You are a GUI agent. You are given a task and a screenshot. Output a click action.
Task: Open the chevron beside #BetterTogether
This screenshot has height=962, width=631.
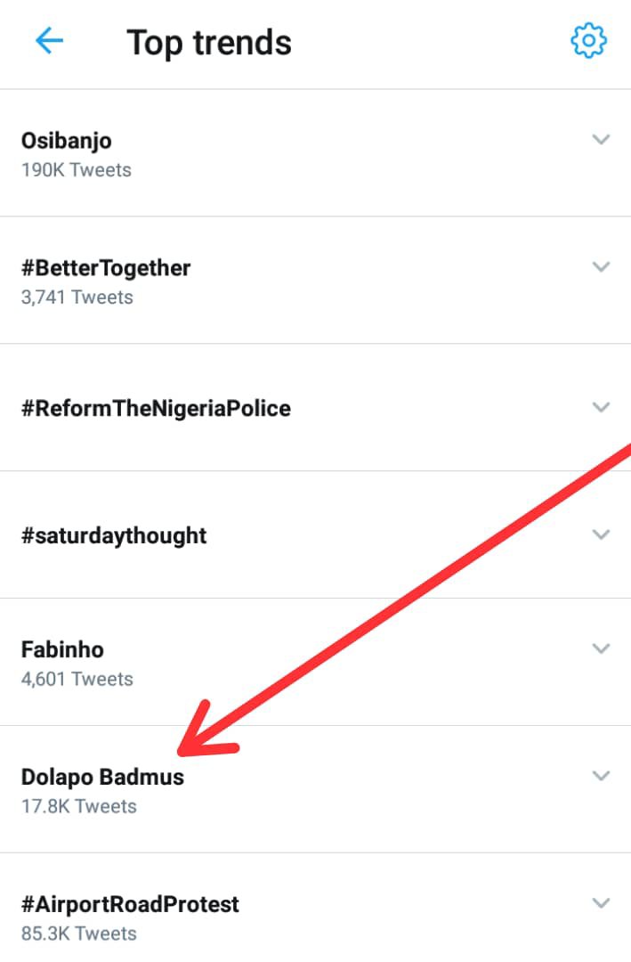602,267
